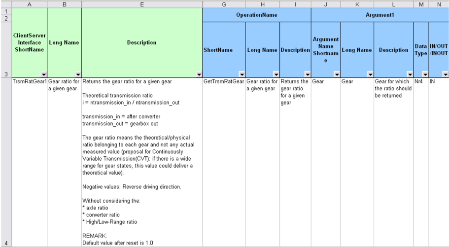This screenshot has width=449, height=247.
Task: Click cell 'Gear for which the ratio should be returned'
Action: (394, 162)
